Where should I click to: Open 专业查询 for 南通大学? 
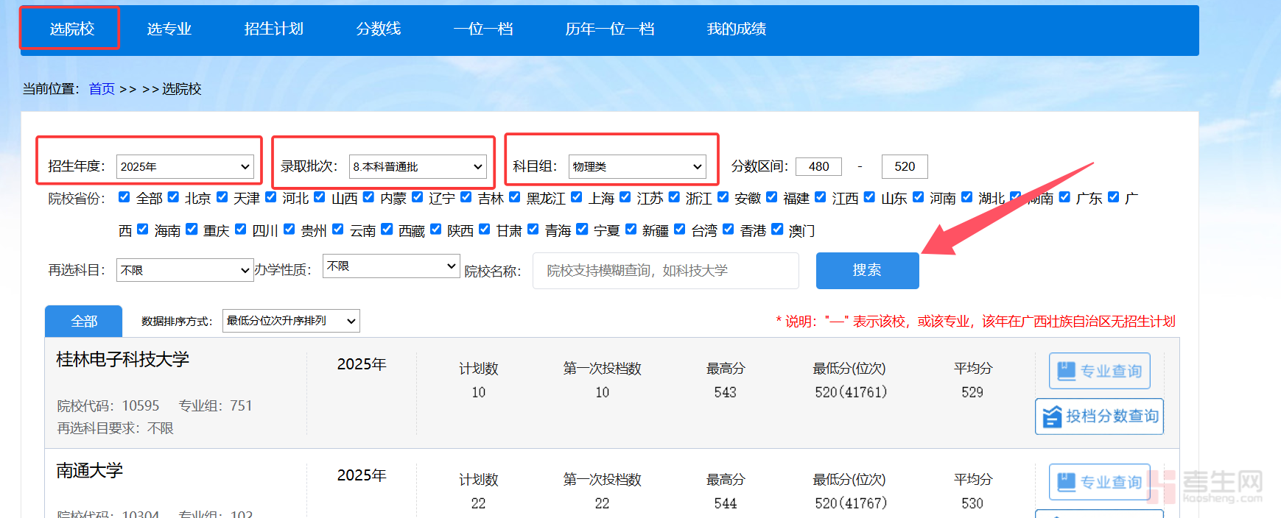pyautogui.click(x=1099, y=482)
